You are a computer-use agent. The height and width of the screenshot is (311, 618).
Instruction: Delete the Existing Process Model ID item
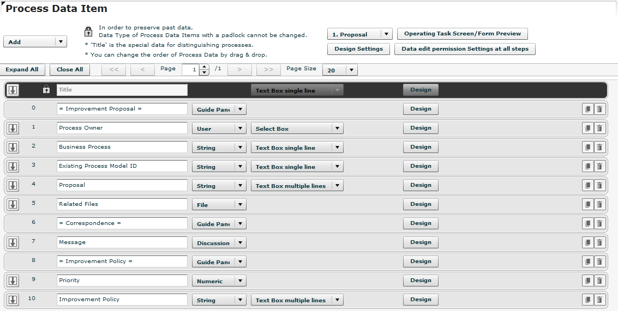599,166
